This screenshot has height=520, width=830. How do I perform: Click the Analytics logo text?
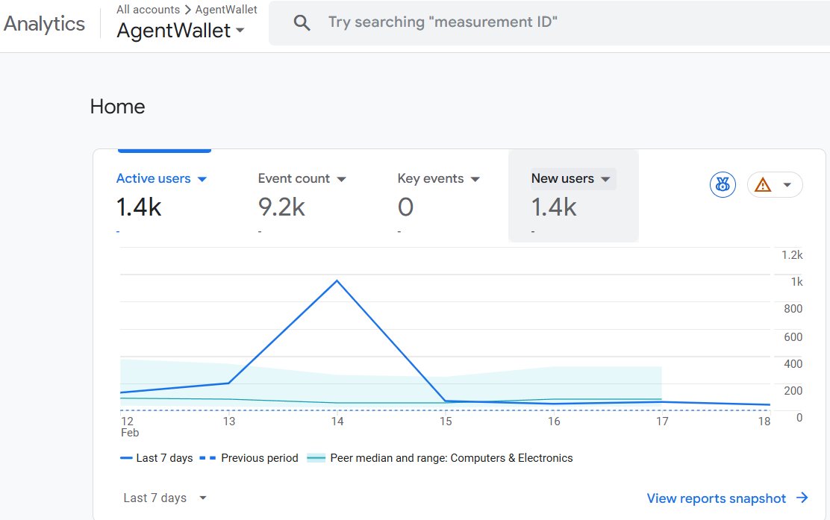tap(45, 24)
